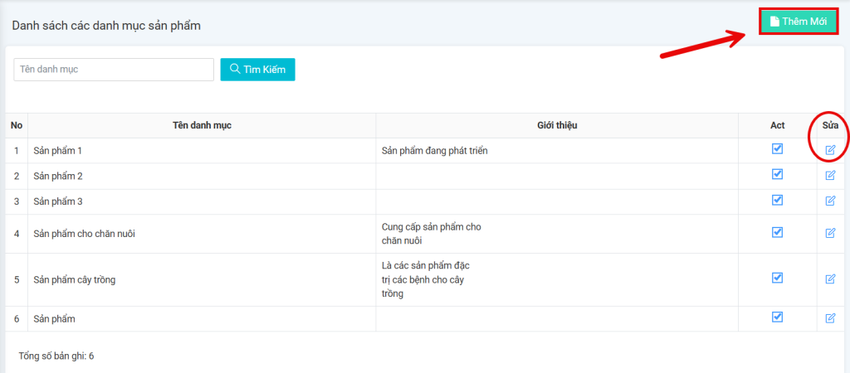
Task: Toggle Act checkbox in row 6
Action: coord(777,317)
